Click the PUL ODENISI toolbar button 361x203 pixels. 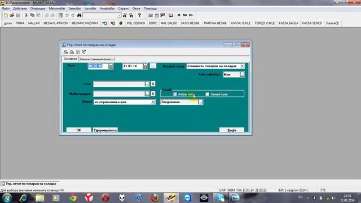136,23
